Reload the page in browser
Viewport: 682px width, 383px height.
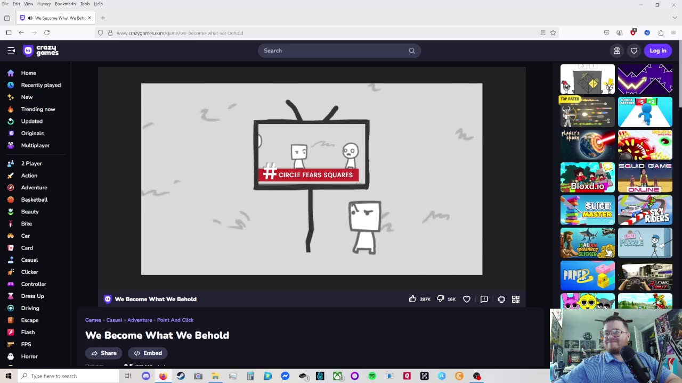(47, 32)
